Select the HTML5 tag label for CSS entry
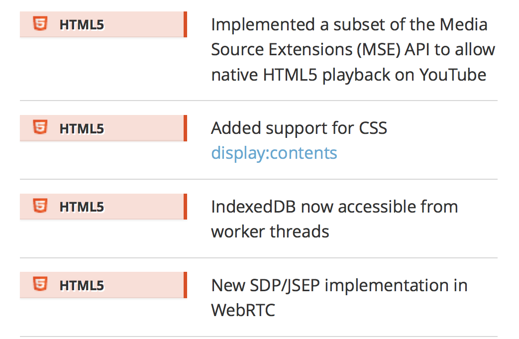Image resolution: width=519 pixels, height=339 pixels. click(82, 128)
